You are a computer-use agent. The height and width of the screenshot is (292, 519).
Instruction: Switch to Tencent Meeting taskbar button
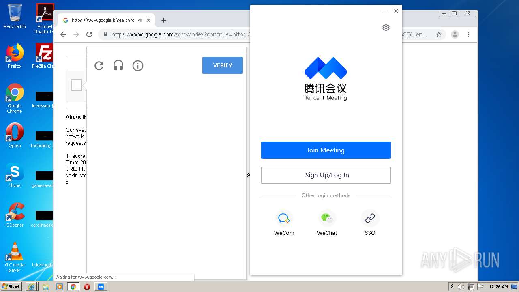coord(101,286)
